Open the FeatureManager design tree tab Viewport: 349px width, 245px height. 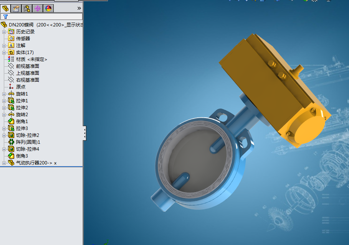(5, 8)
